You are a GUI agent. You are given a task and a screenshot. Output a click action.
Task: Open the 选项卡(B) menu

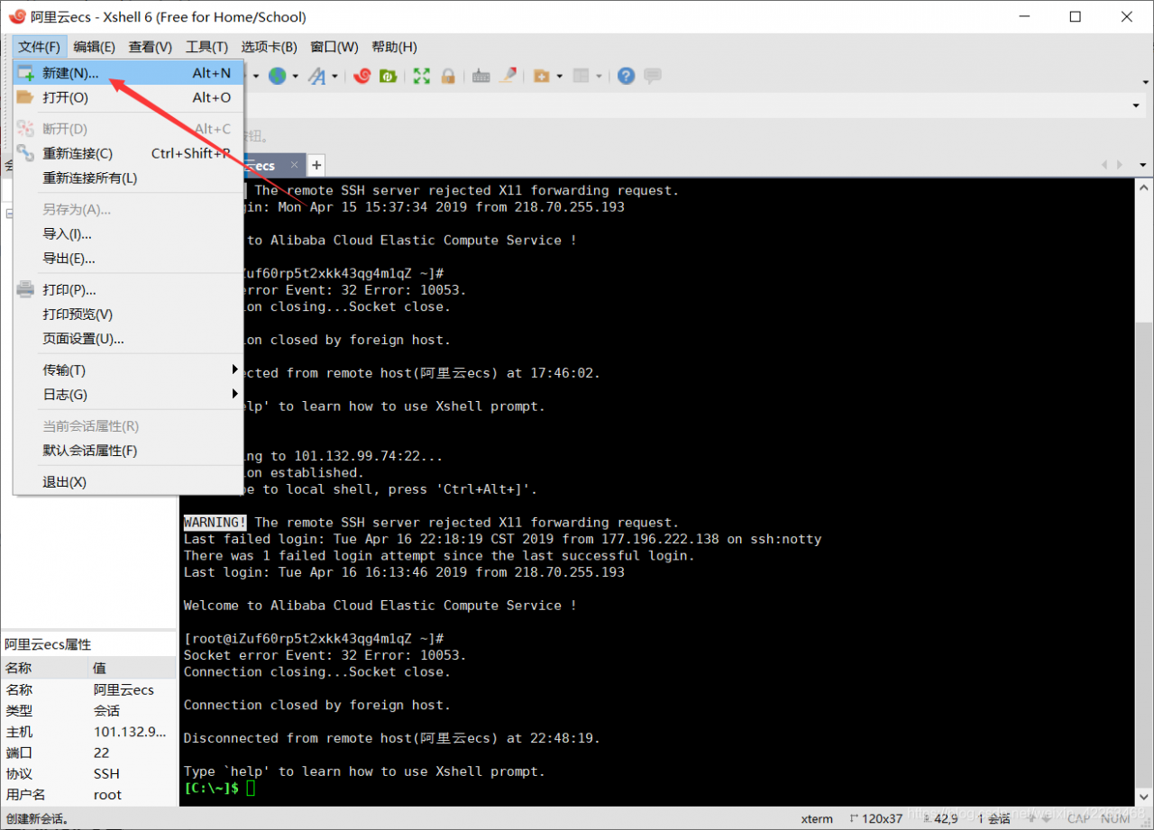point(269,47)
